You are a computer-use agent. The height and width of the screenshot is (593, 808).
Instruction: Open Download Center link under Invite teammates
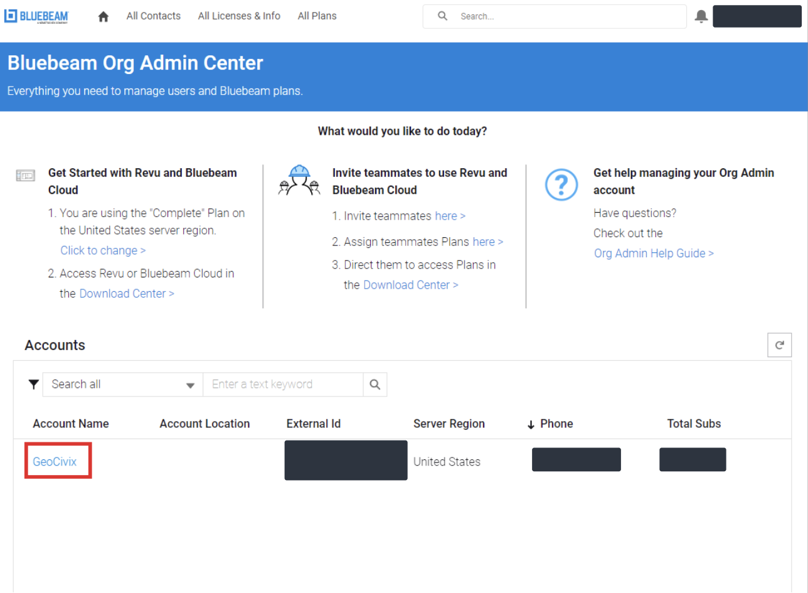pos(411,285)
